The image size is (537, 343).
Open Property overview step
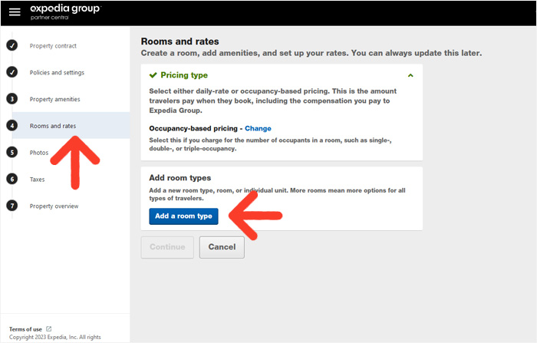pos(54,206)
